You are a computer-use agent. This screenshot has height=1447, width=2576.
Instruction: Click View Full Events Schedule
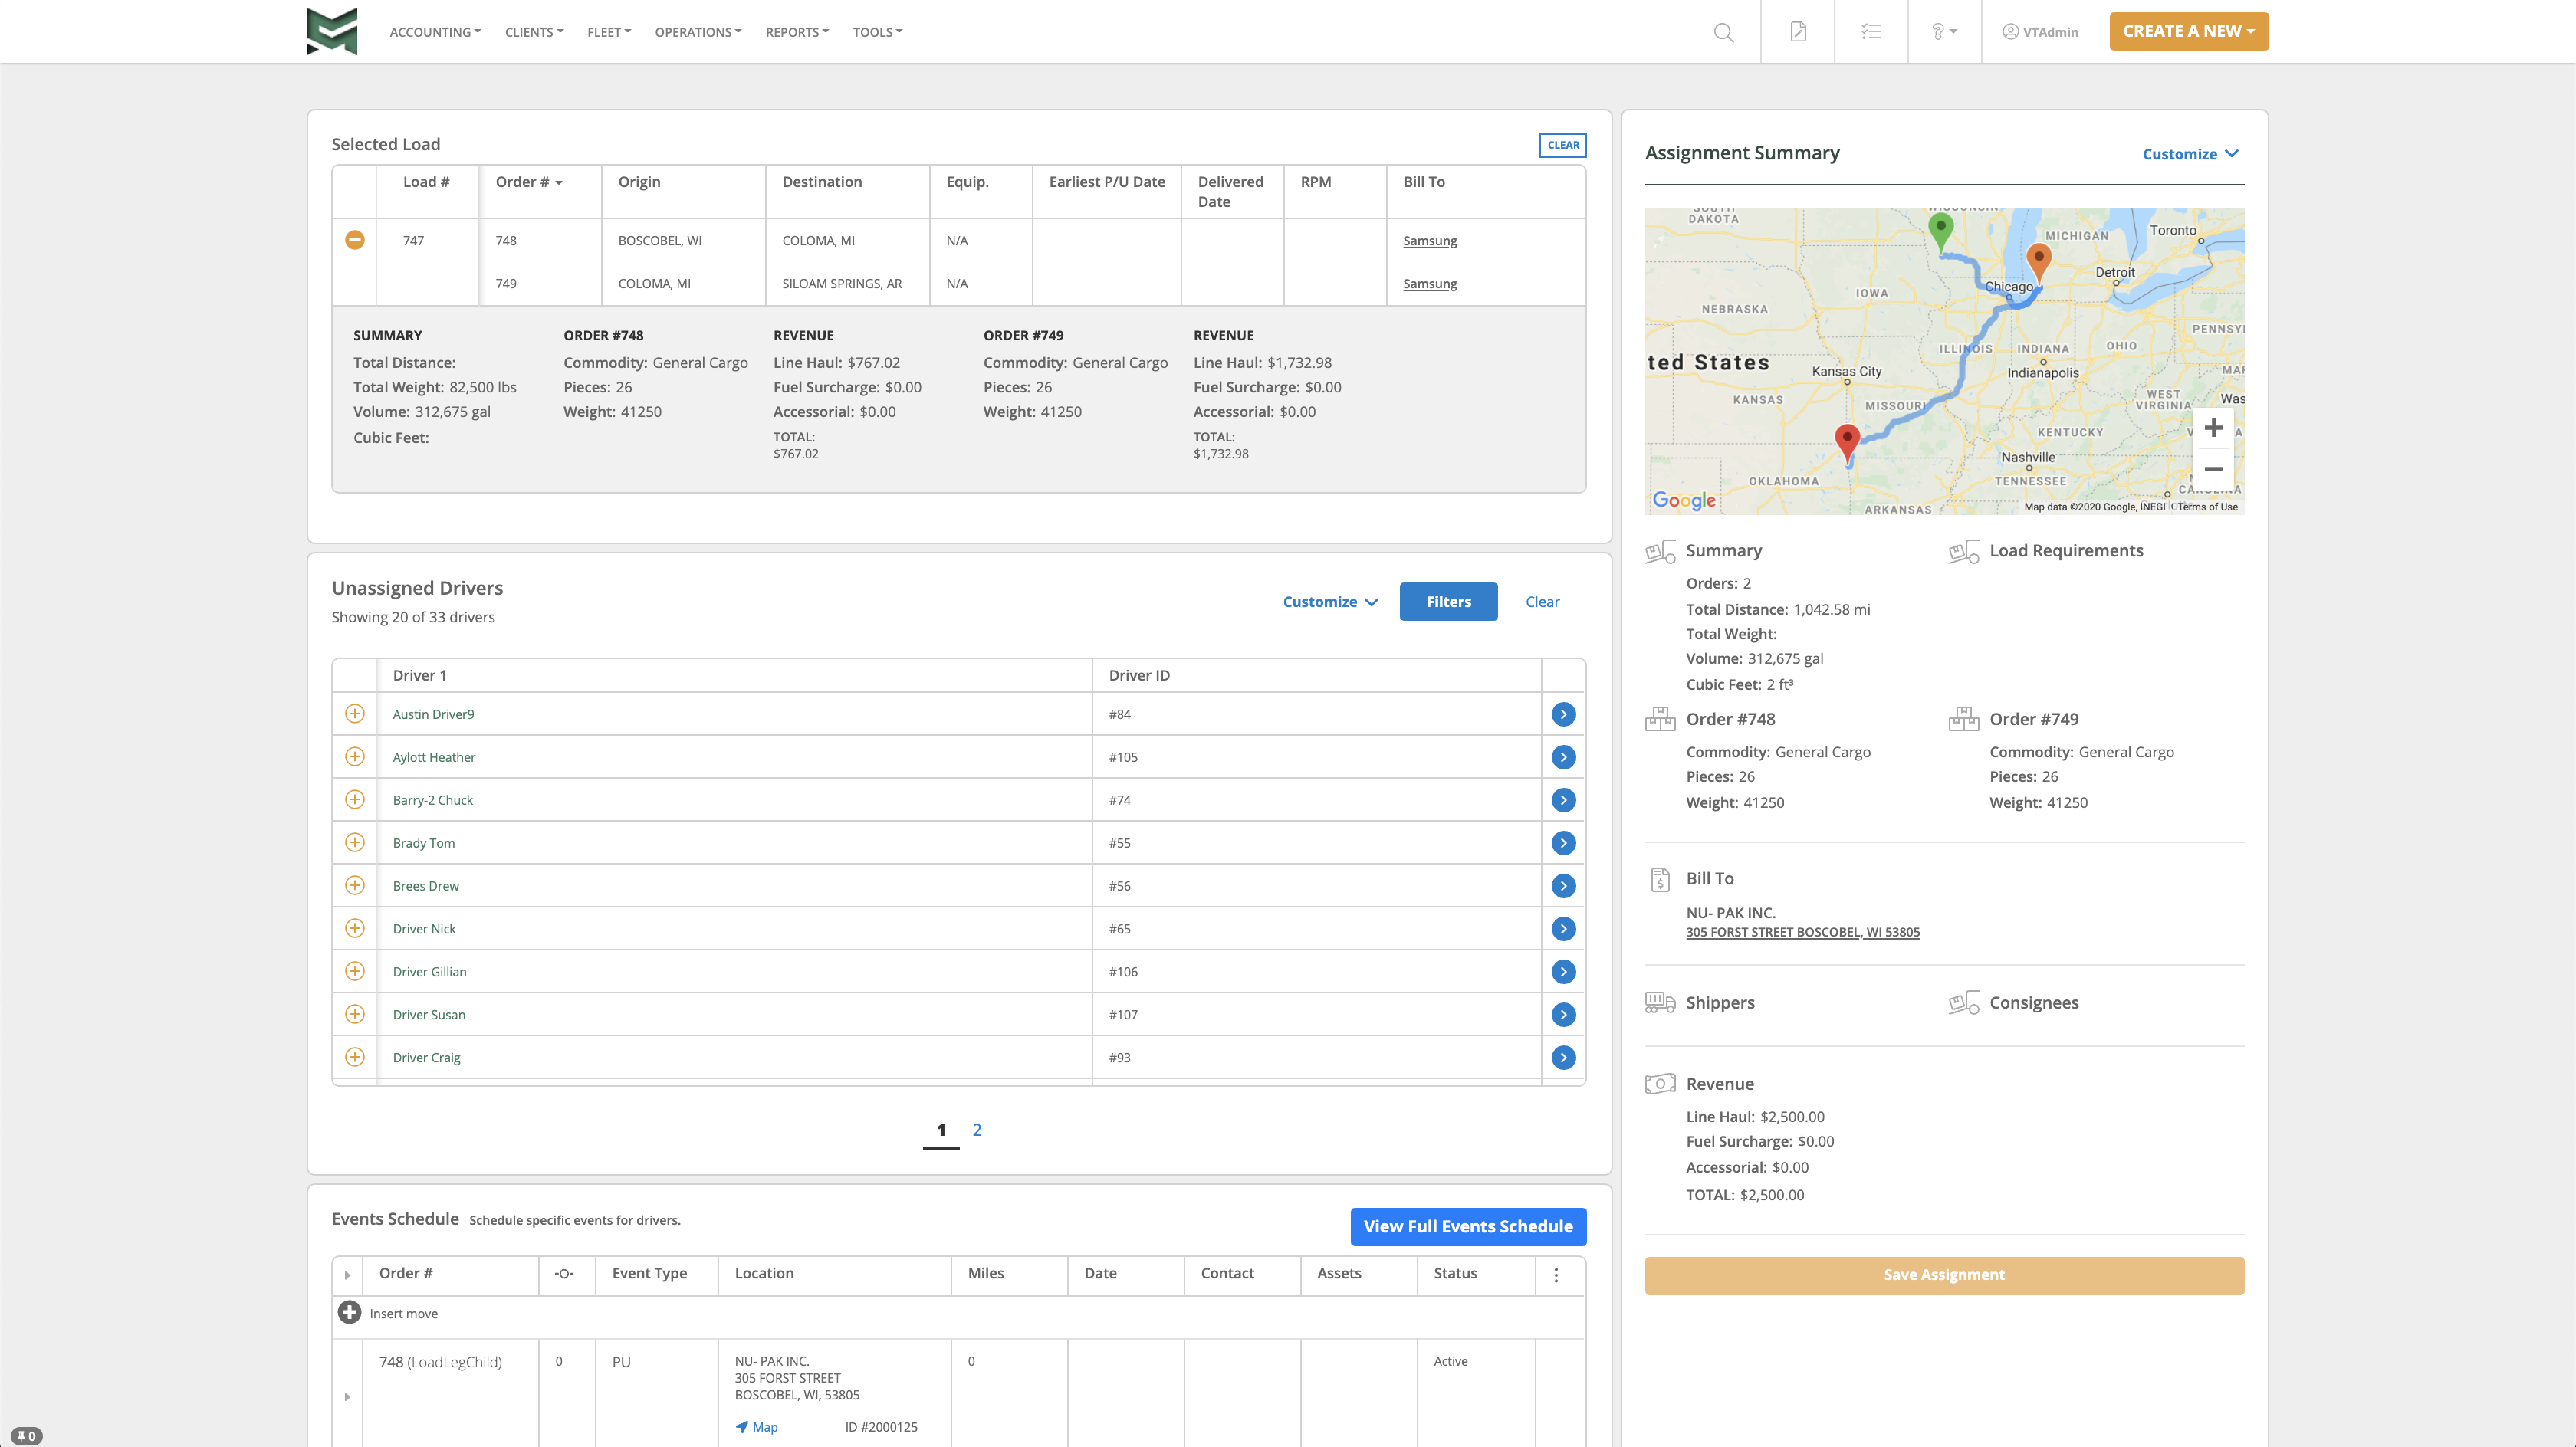pos(1468,1226)
